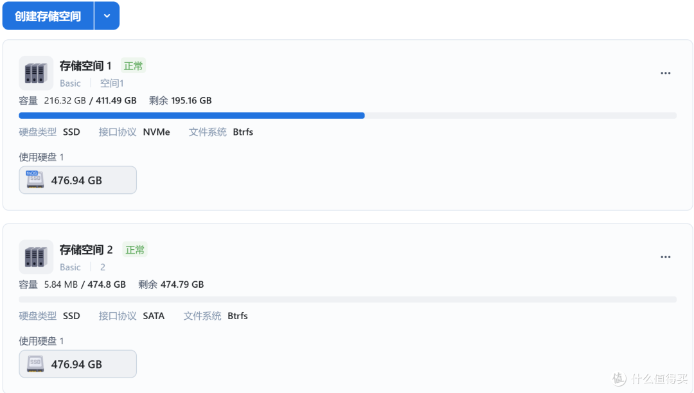Click the SATA interface protocol value
Viewport: 694px width, 393px height.
pyautogui.click(x=154, y=316)
